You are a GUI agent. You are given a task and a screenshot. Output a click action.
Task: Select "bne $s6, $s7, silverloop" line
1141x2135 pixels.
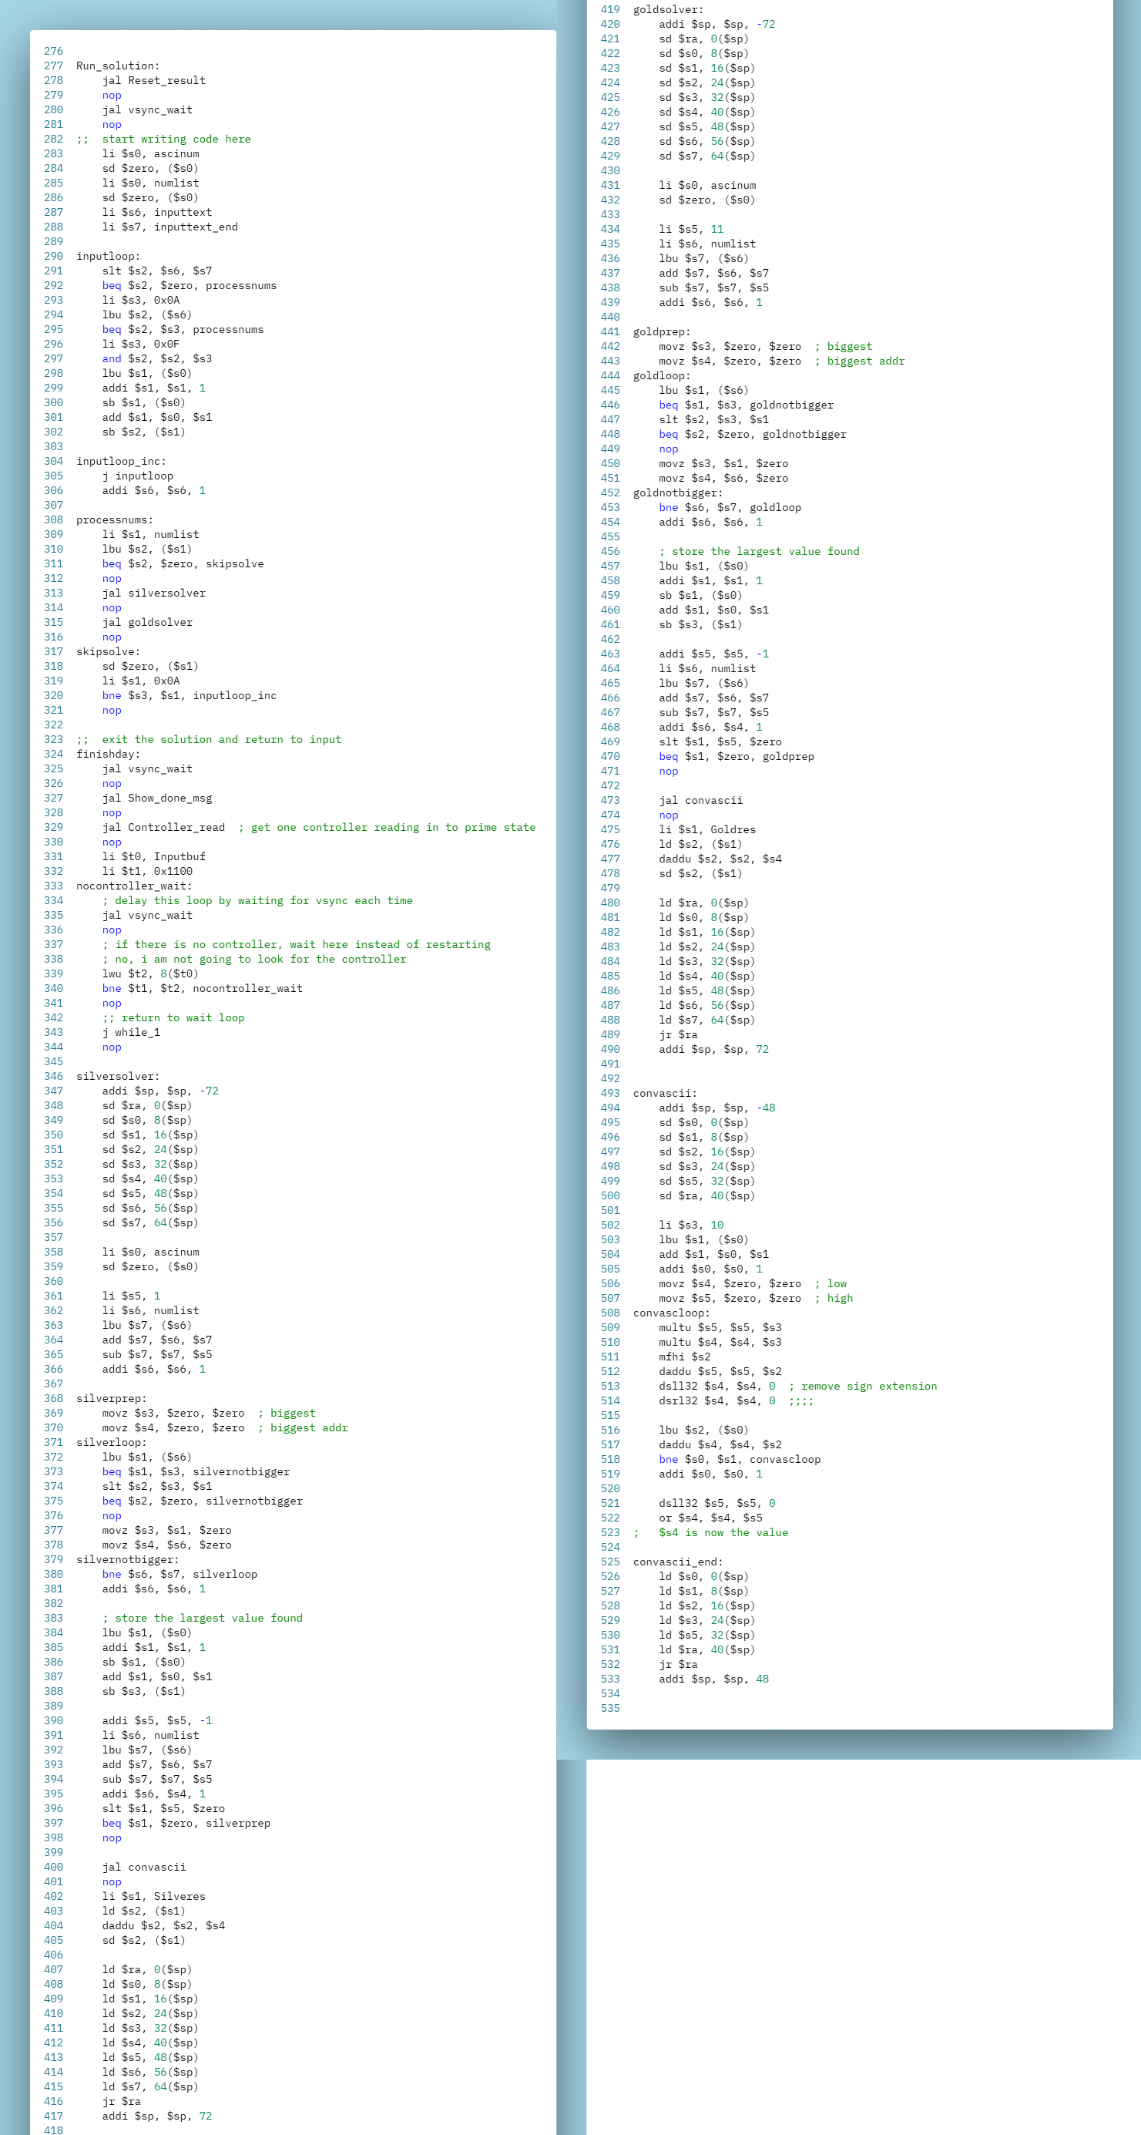[x=180, y=1575]
